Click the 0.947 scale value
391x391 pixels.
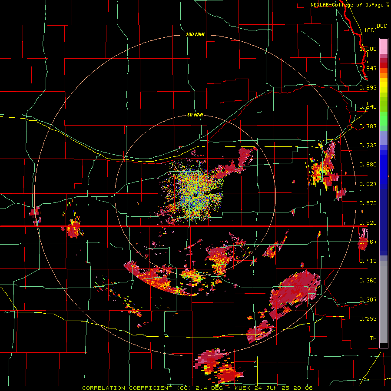(368, 68)
